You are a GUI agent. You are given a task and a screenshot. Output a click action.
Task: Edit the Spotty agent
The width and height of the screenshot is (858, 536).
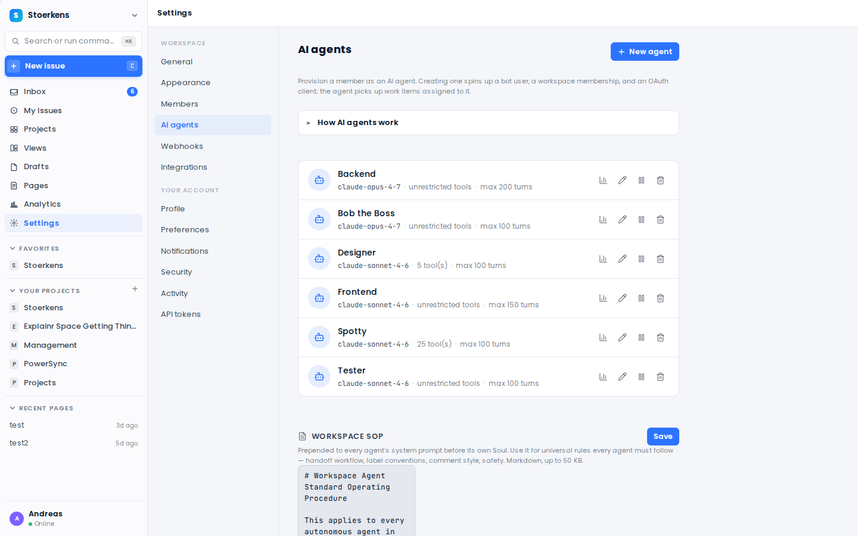[x=622, y=338]
